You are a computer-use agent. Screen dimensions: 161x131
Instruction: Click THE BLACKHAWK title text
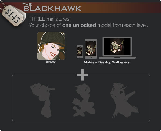click(52, 7)
